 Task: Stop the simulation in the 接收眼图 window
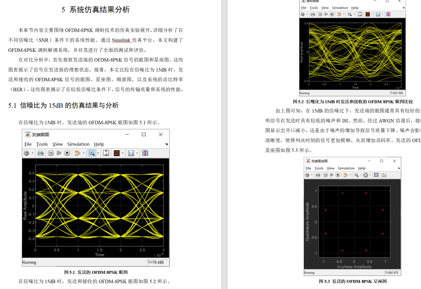[331, 14]
